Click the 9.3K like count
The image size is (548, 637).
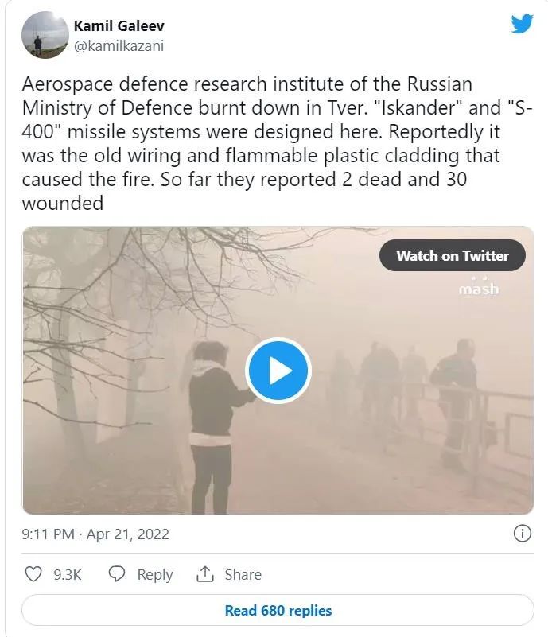pyautogui.click(x=68, y=574)
